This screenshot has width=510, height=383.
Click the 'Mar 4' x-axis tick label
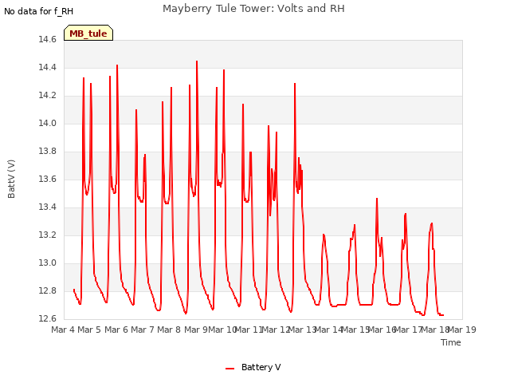(x=63, y=330)
